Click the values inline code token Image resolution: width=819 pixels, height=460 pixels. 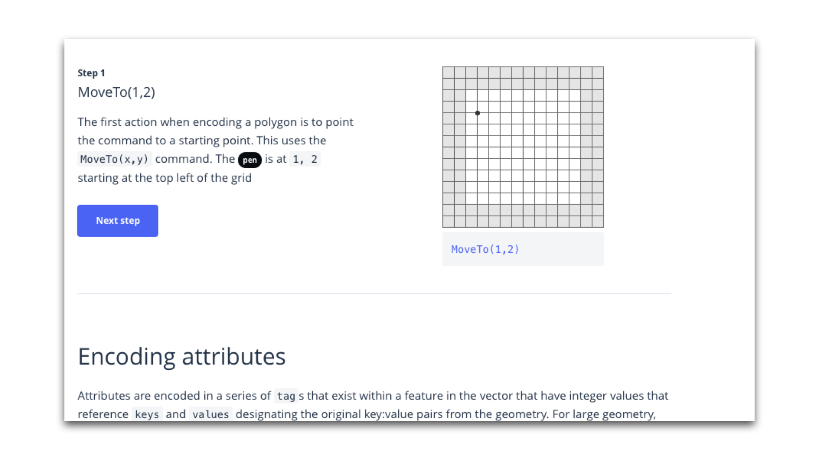210,414
